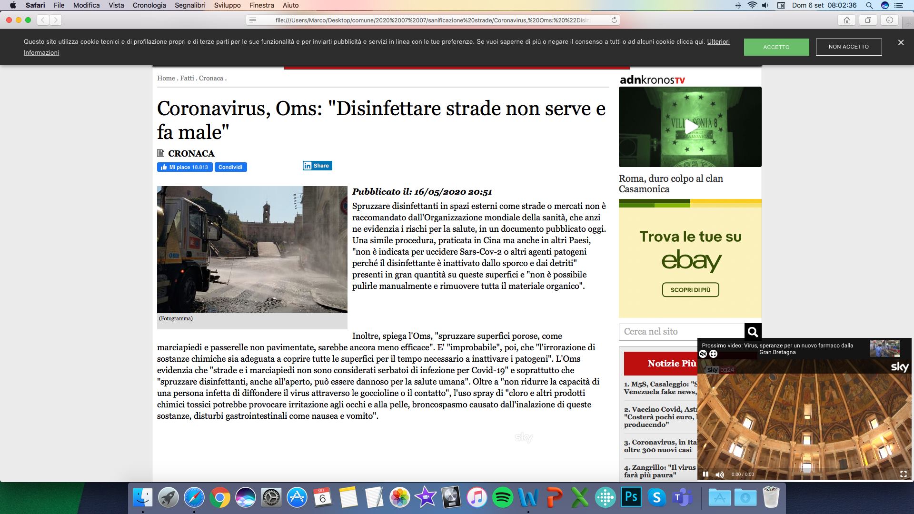
Task: Pause the Sky TG24 video
Action: point(705,474)
